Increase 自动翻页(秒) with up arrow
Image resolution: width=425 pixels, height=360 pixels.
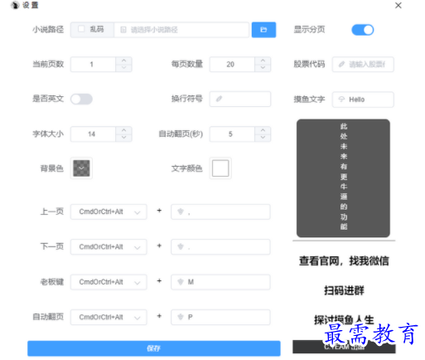coord(263,130)
